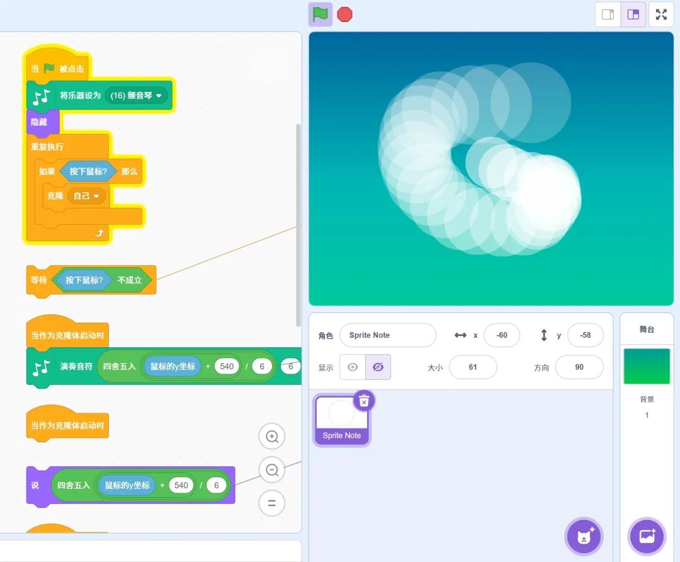The height and width of the screenshot is (562, 680).
Task: Edit the divisor 6 in the 说 block
Action: [x=217, y=485]
